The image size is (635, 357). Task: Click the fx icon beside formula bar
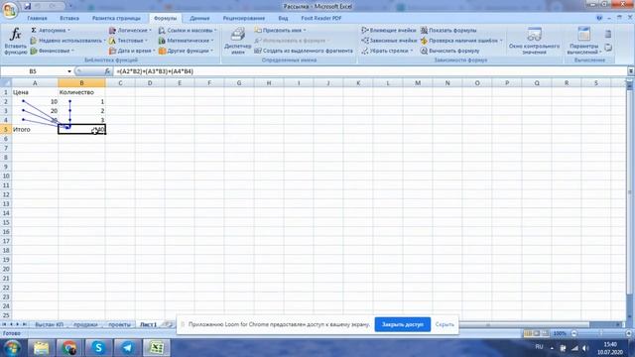click(107, 71)
